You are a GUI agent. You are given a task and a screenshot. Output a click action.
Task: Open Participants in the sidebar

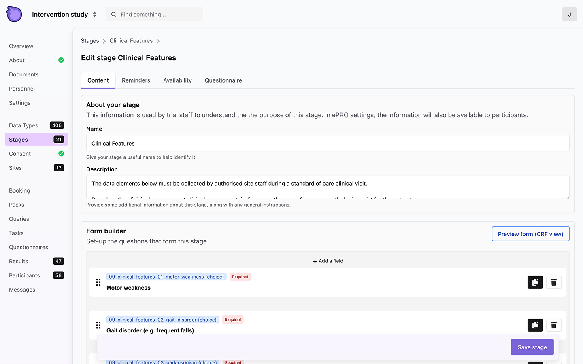24,275
